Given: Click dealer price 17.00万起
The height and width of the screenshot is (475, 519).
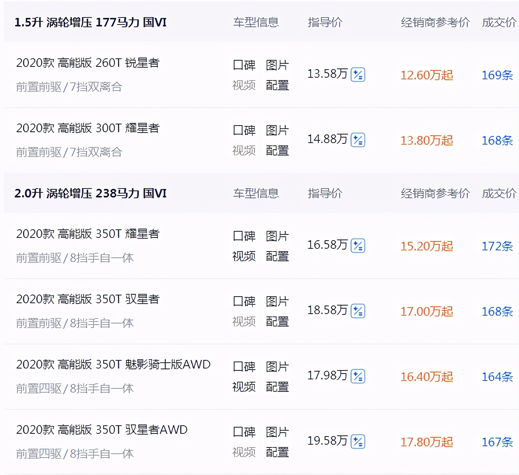Looking at the screenshot, I should pos(427,311).
